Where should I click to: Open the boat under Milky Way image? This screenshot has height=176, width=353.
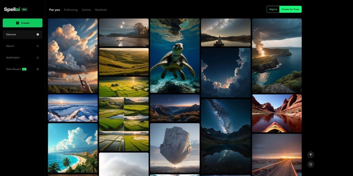point(226,33)
